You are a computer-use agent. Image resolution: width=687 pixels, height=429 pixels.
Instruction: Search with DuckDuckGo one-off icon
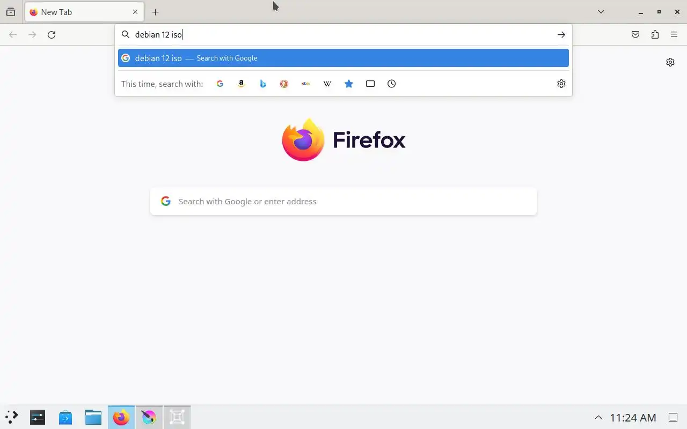[284, 84]
